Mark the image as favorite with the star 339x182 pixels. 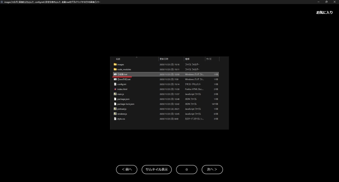(x=187, y=169)
